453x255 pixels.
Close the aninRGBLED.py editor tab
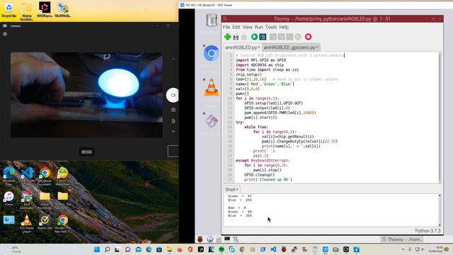259,47
